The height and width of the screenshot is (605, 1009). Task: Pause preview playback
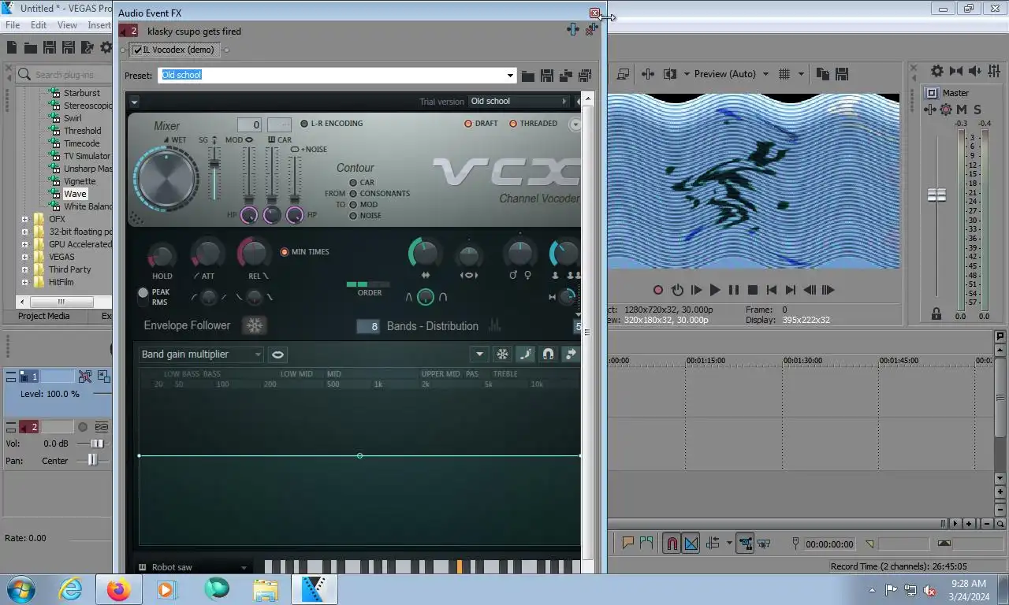click(734, 290)
